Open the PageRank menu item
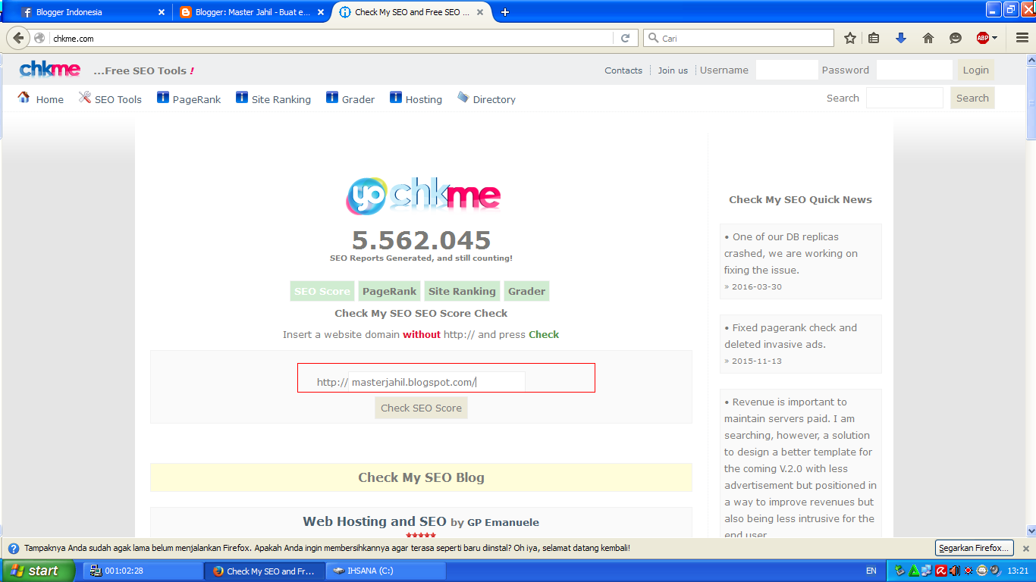Image resolution: width=1036 pixels, height=582 pixels. 189,99
